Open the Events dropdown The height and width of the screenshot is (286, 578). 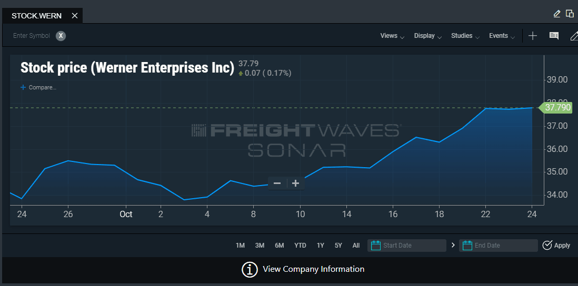click(502, 36)
